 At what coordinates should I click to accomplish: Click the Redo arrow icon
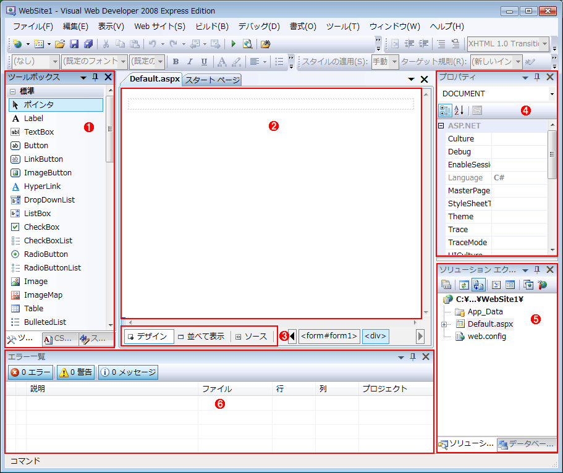pyautogui.click(x=174, y=44)
